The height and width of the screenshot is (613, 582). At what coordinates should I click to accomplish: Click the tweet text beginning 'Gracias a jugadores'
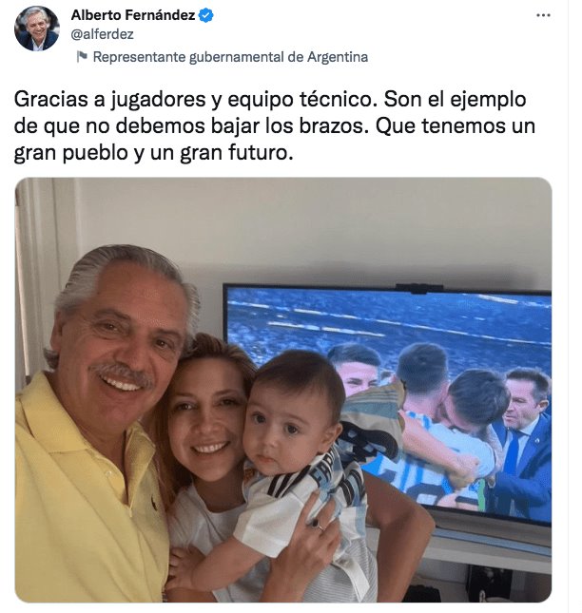[275, 126]
